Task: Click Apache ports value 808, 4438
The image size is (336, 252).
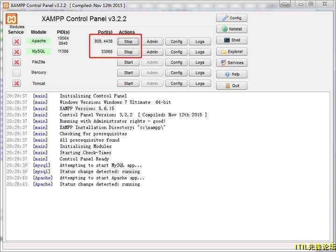Action: (103, 41)
